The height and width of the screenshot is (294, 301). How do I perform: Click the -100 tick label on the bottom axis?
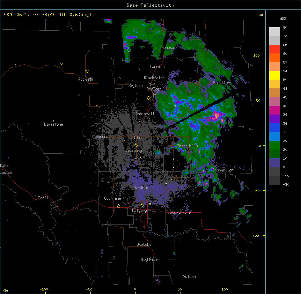tap(44, 289)
